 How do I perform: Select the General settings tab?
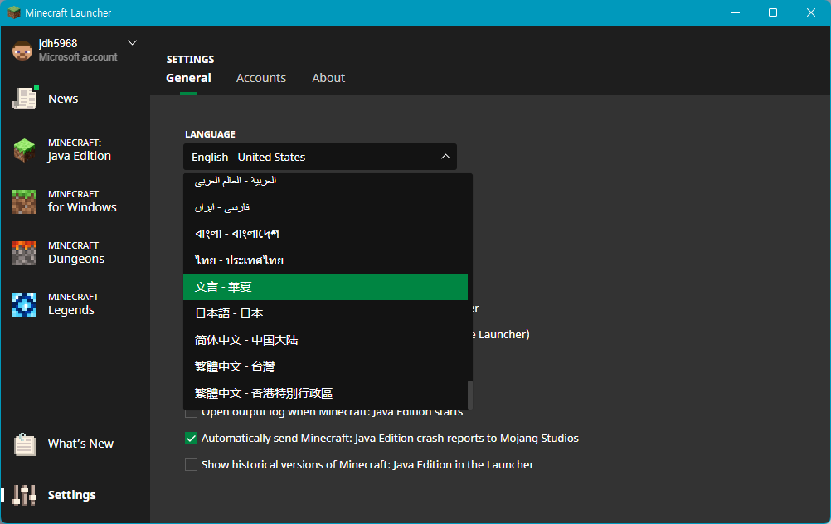188,78
